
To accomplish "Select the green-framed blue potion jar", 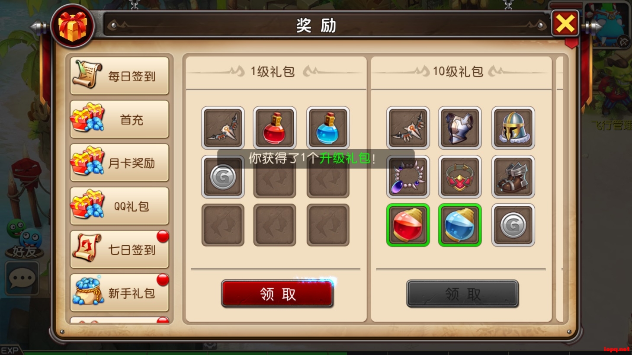I will 460,225.
